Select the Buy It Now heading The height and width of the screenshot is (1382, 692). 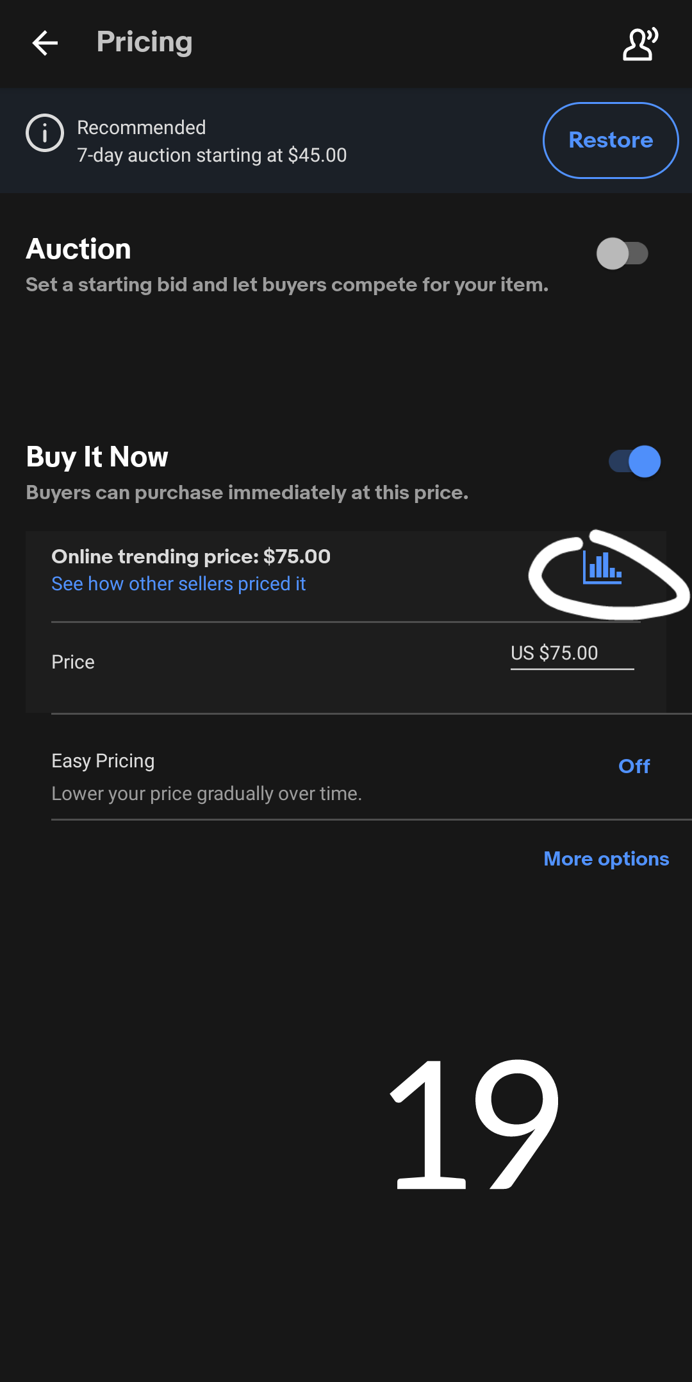97,457
